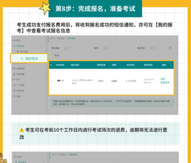Image resolution: width=191 pixels, height=163 pixels.
Task: Open 考试报名 in the breadcrumb path
Action: [x=61, y=38]
